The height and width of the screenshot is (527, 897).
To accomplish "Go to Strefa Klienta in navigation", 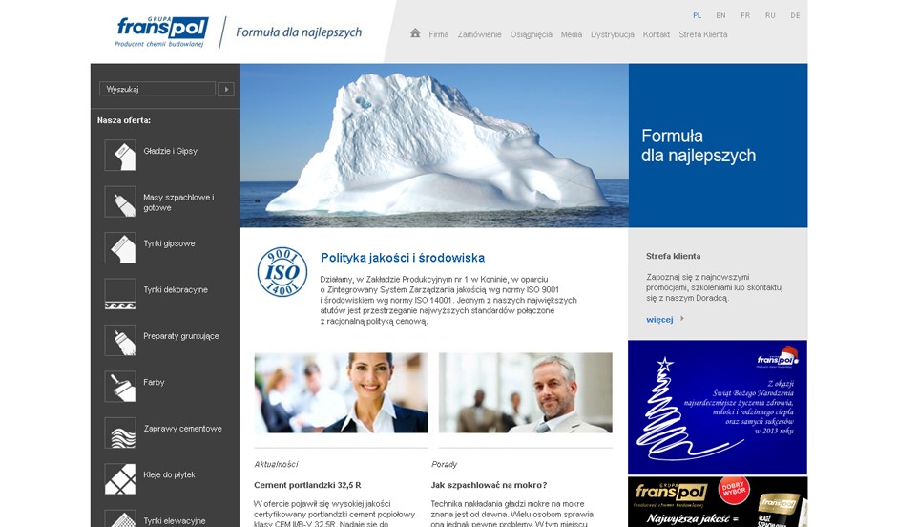I will tap(703, 34).
